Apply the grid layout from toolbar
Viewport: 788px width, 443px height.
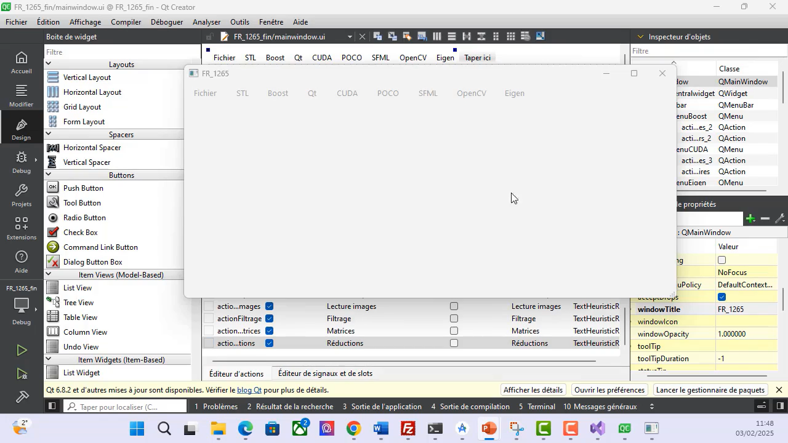coord(510,36)
